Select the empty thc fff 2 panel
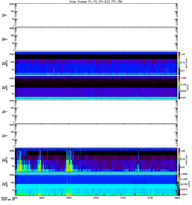 point(96,136)
